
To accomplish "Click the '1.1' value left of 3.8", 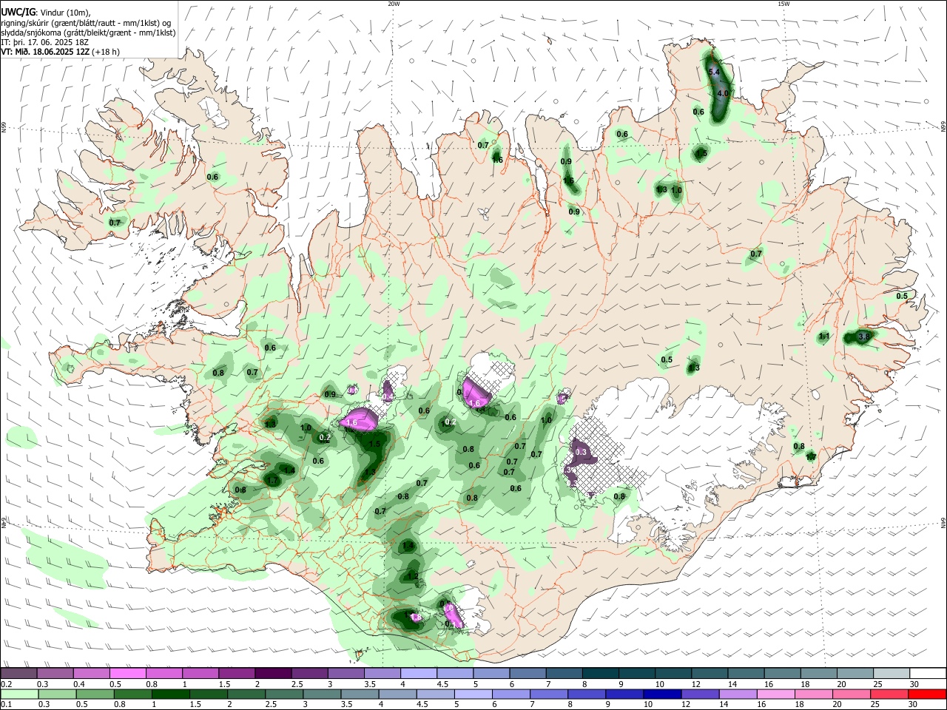I will (x=824, y=337).
